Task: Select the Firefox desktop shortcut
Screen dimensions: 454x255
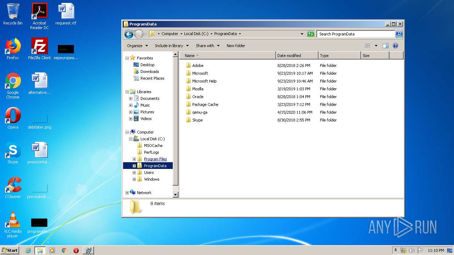Action: click(13, 49)
